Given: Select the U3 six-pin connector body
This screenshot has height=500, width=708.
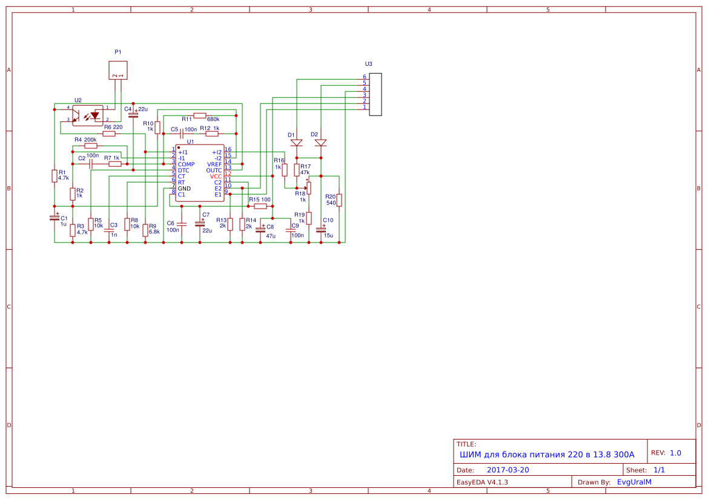Looking at the screenshot, I should tap(376, 94).
